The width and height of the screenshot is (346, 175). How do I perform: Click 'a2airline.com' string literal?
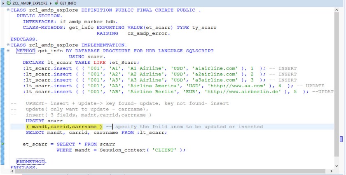(215, 74)
